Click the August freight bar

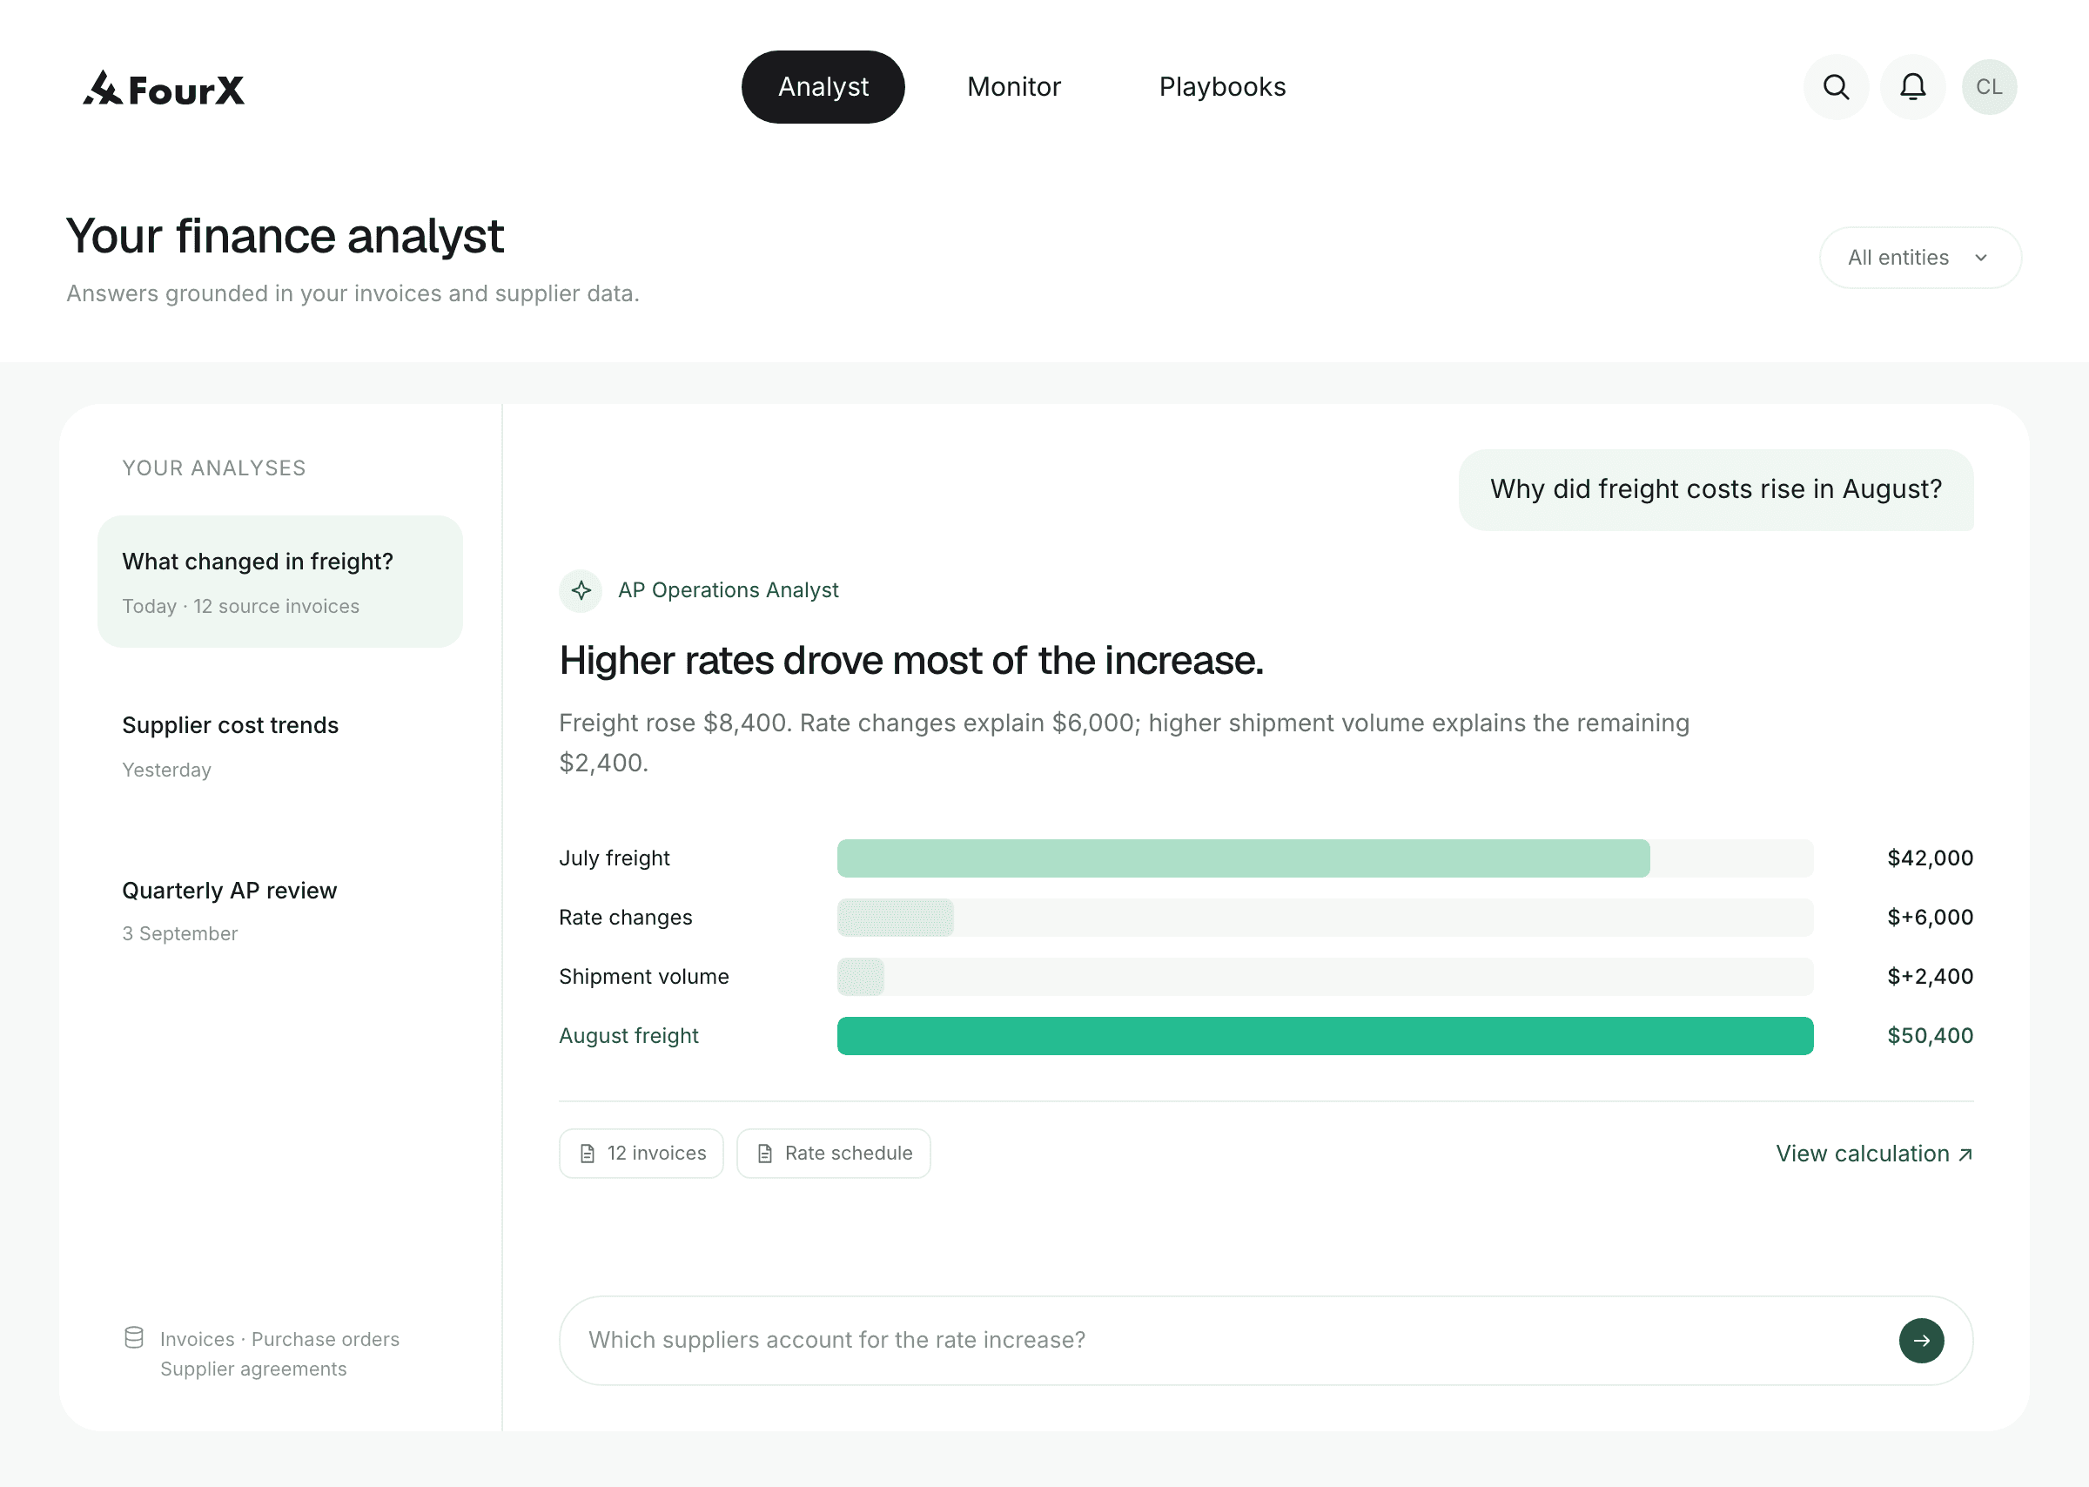tap(1325, 1036)
